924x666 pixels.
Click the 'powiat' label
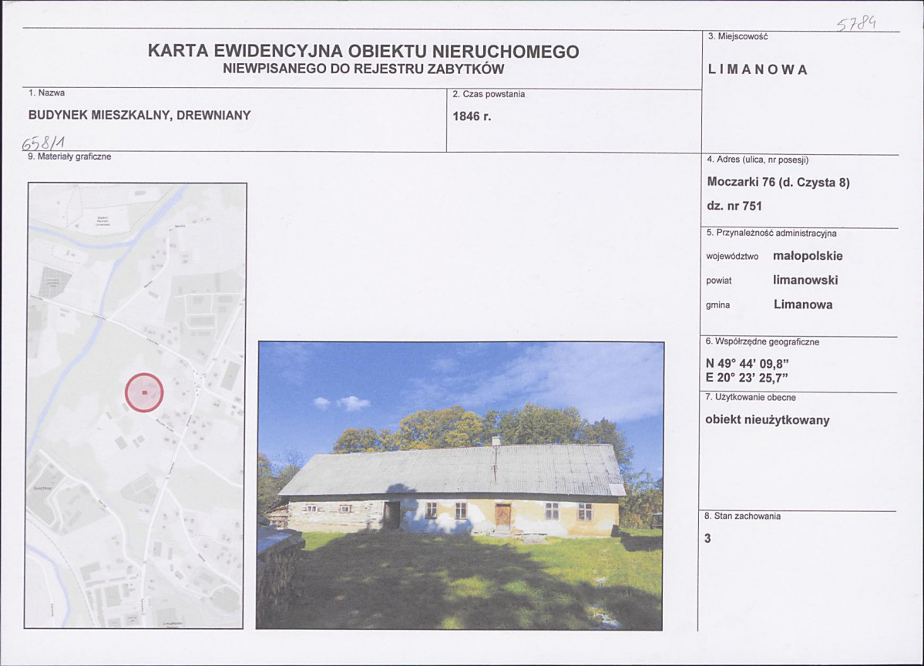[719, 281]
